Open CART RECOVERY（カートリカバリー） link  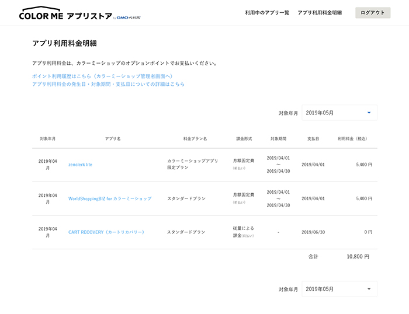106,232
